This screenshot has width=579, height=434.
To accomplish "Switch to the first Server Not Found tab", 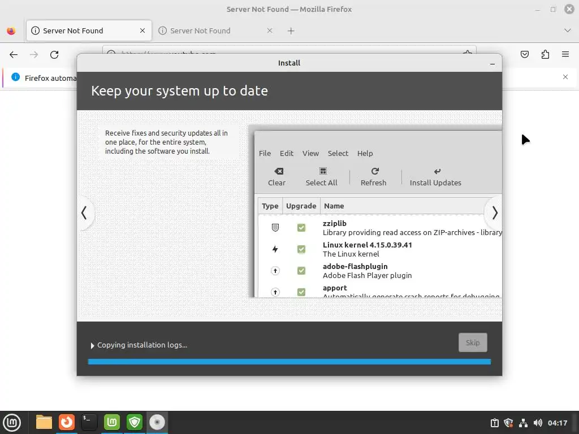I will point(89,31).
